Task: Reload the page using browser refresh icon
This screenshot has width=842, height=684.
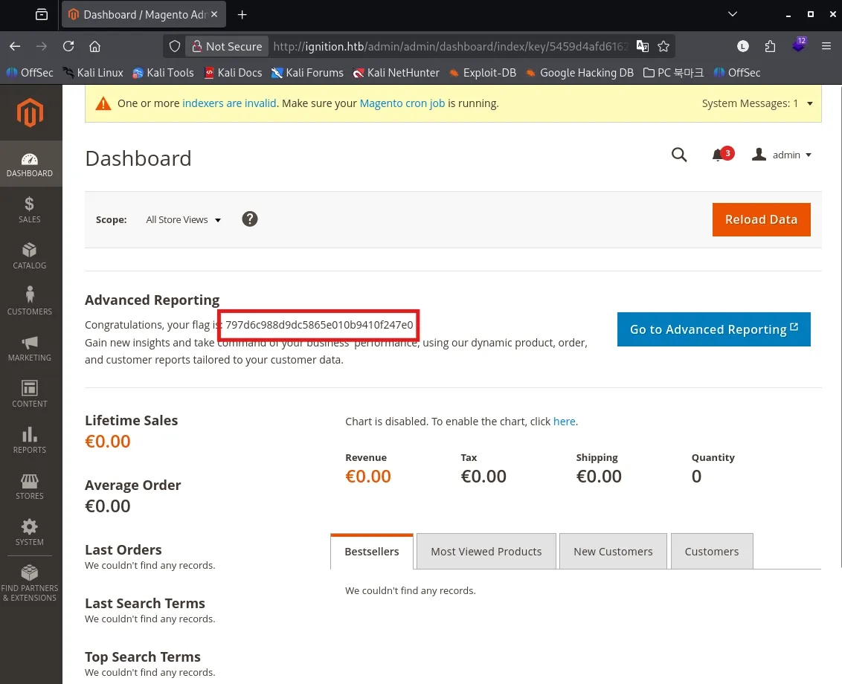Action: 68,47
